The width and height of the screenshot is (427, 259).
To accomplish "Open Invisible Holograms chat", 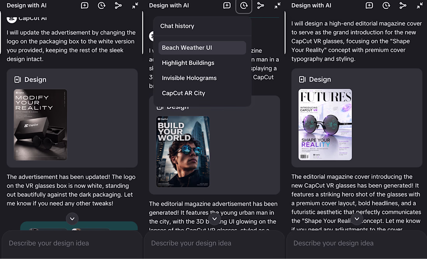I will 202,78.
